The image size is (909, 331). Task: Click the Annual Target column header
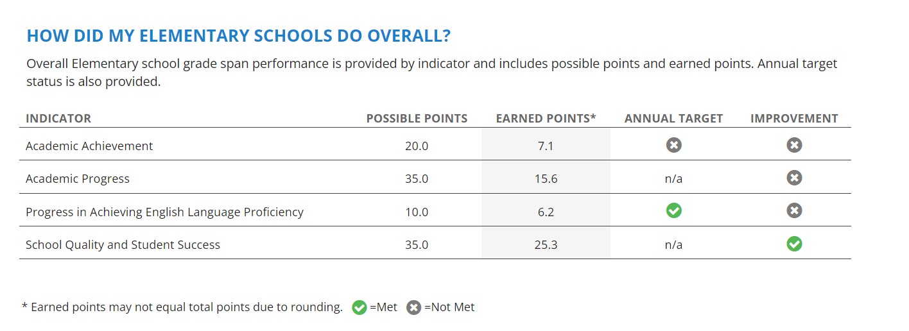coord(673,119)
